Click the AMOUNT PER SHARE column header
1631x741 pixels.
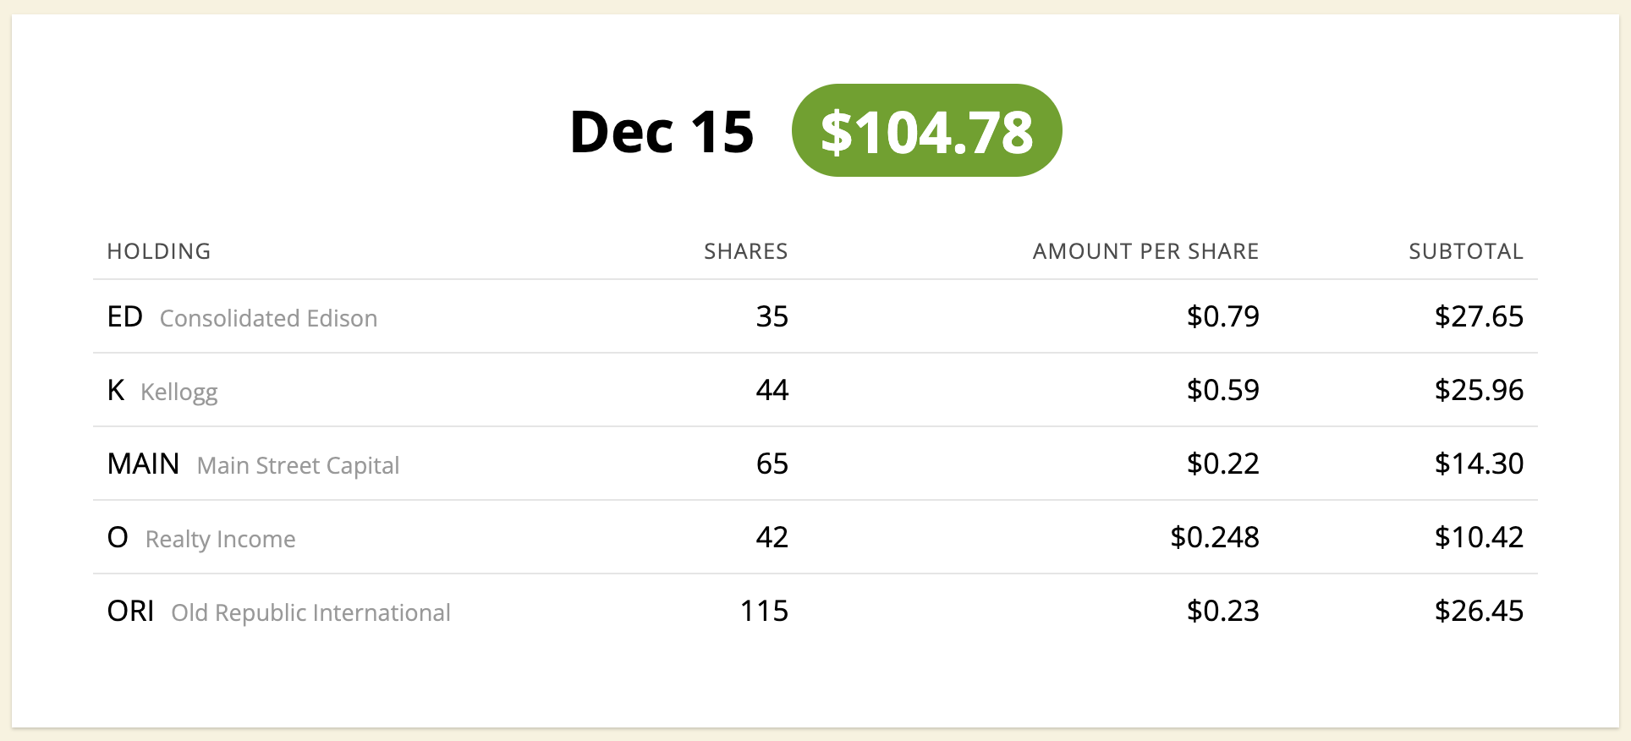tap(1145, 251)
